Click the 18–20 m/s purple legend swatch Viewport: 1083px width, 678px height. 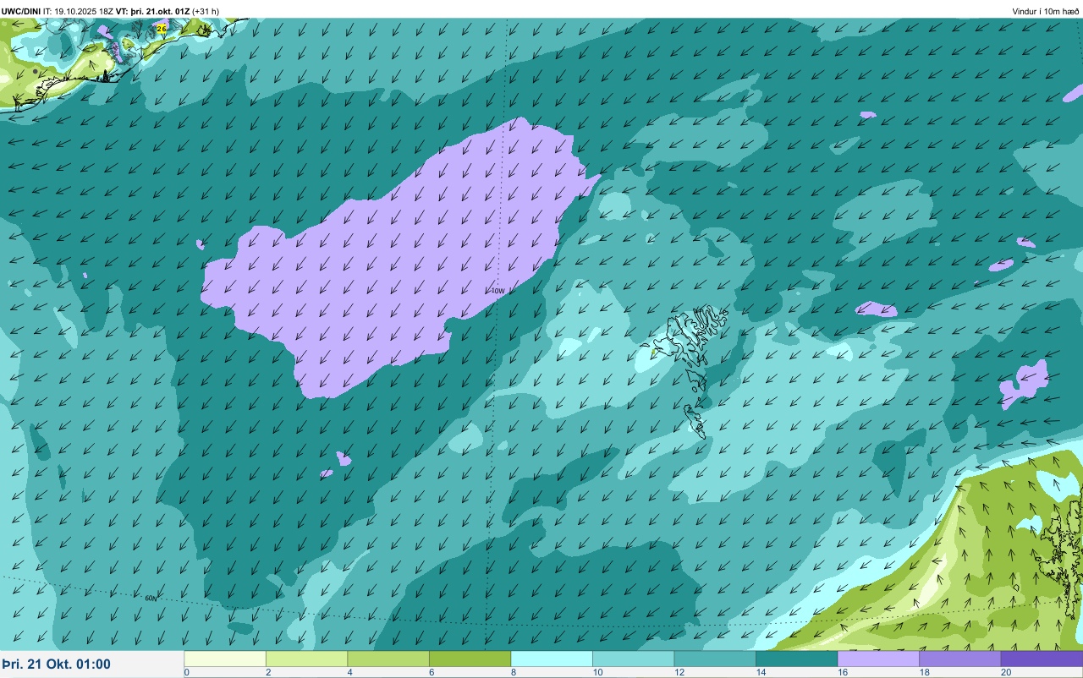959,659
